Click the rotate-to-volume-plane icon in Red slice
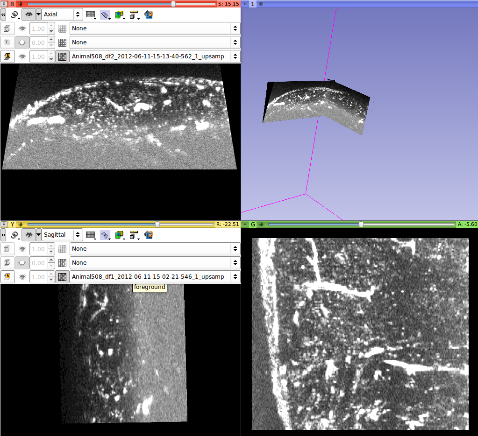This screenshot has height=436, width=478. (149, 14)
